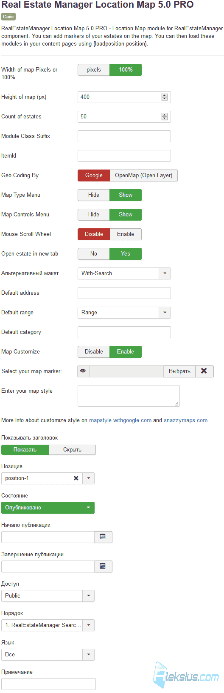
Task: Click the eye preview icon for map marker
Action: pos(83,371)
